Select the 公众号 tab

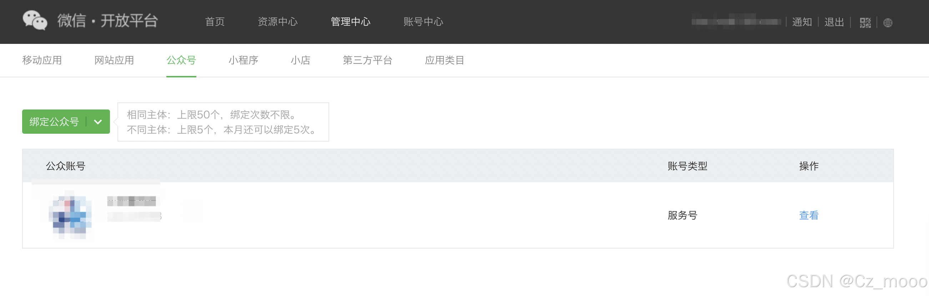(x=181, y=60)
